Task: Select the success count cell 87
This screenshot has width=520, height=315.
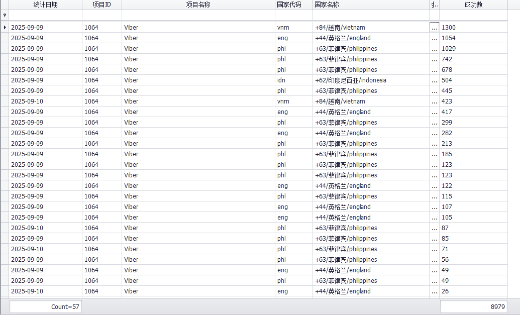Action: (x=473, y=228)
